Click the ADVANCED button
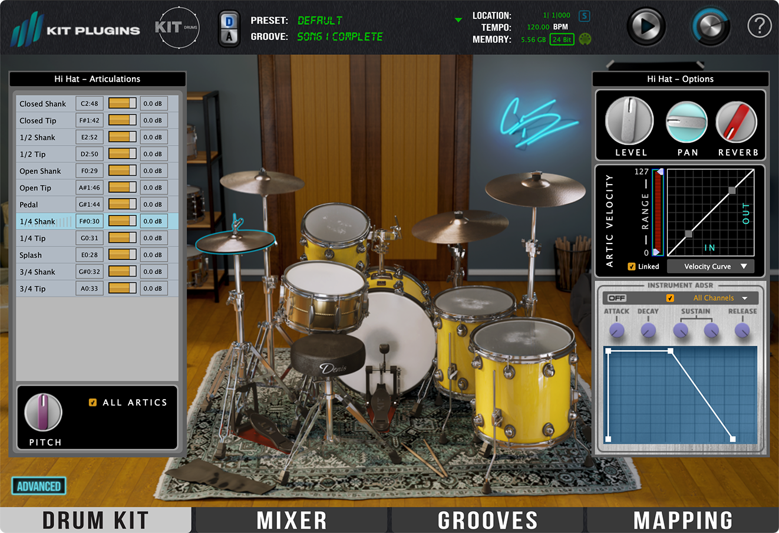 (39, 486)
